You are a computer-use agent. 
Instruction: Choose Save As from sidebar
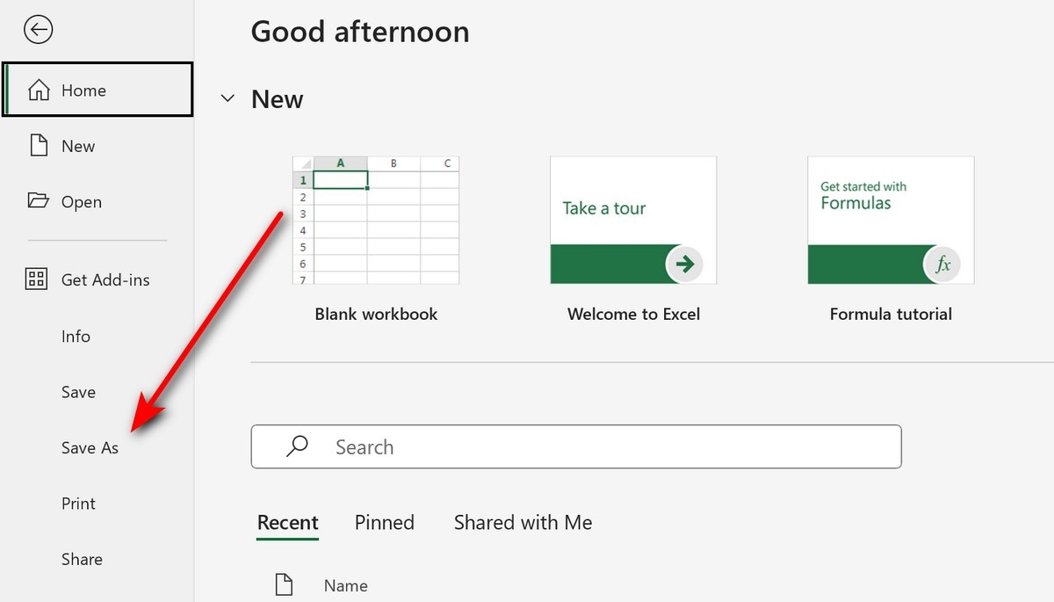pos(90,448)
